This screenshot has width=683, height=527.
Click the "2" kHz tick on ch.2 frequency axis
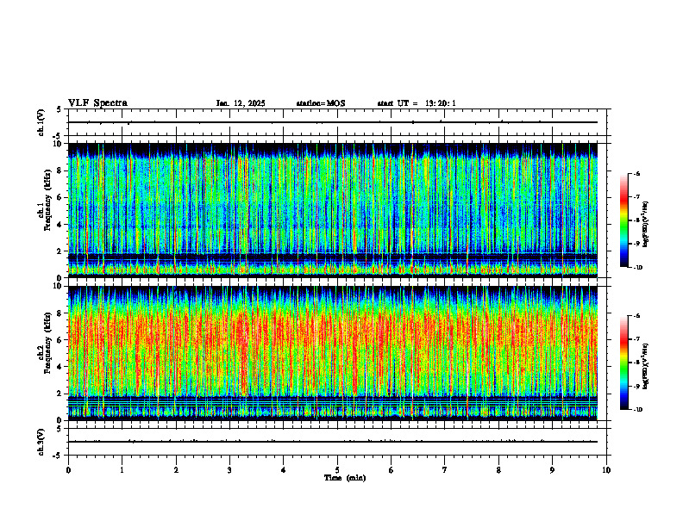(60, 394)
